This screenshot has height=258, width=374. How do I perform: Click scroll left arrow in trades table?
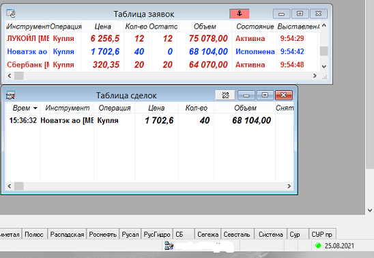pyautogui.click(x=10, y=186)
